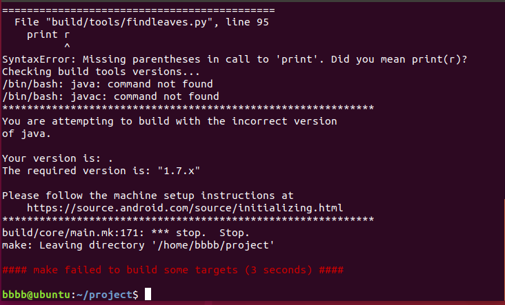Click the 'Your version is:' line

(x=57, y=158)
